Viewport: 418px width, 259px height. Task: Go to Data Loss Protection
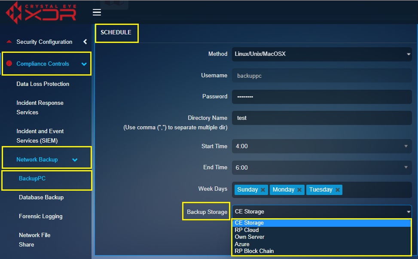[x=43, y=84]
